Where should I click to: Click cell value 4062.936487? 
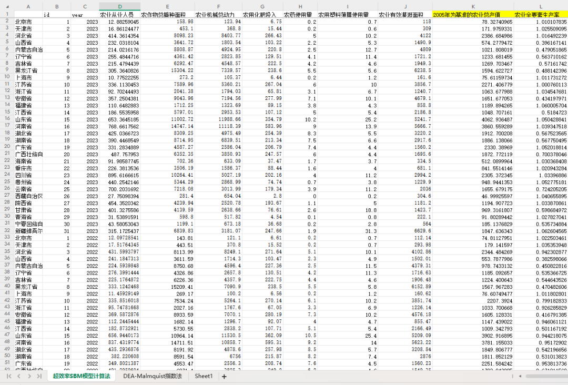click(x=473, y=119)
